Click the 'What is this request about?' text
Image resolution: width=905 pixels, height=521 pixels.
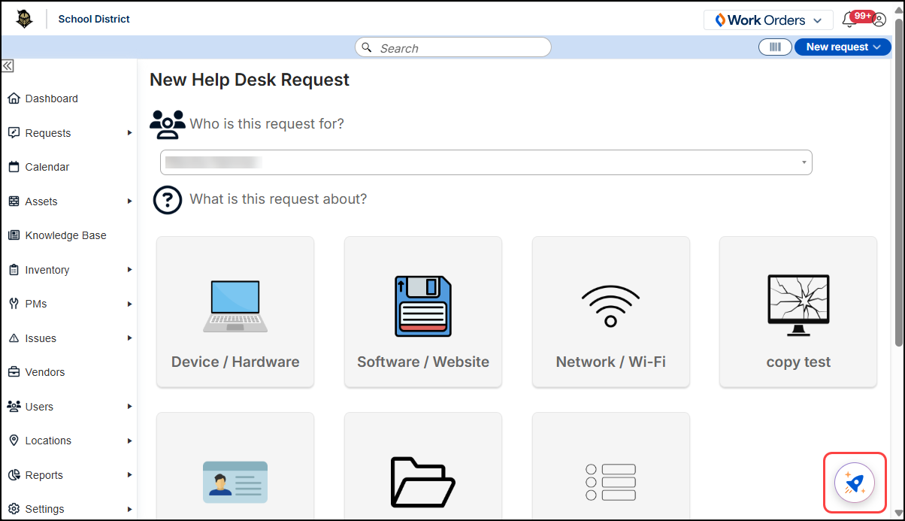[x=278, y=198]
